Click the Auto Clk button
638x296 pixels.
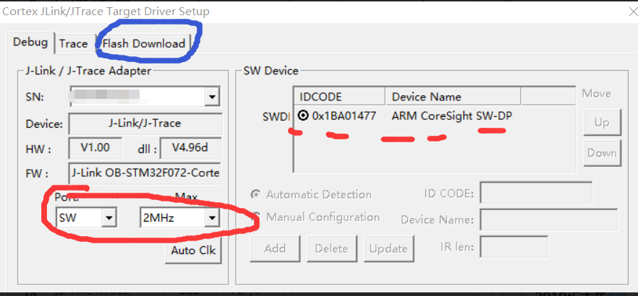[193, 251]
